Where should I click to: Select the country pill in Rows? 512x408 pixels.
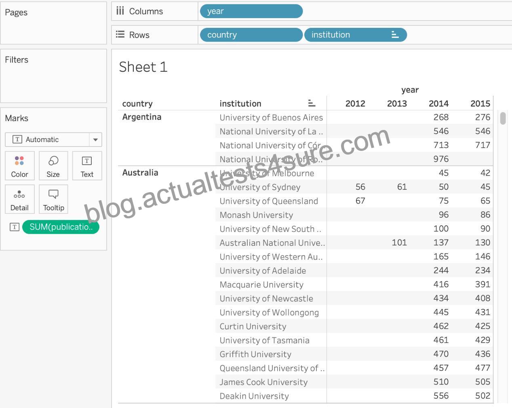coord(251,35)
